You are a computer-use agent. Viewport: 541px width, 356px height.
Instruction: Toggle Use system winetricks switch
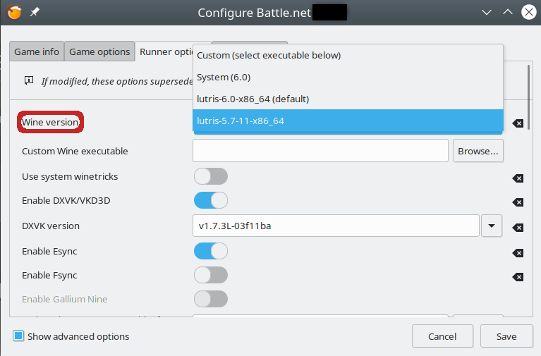(x=211, y=177)
